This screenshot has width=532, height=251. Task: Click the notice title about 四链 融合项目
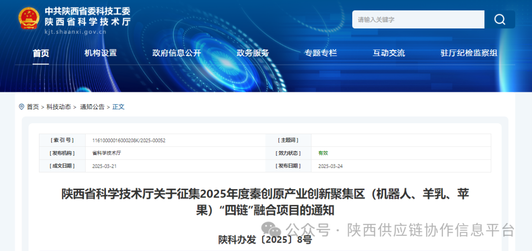[x=265, y=202]
